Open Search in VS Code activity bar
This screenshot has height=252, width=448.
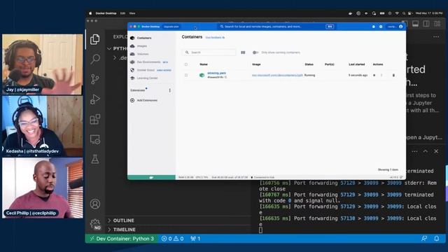point(95,59)
